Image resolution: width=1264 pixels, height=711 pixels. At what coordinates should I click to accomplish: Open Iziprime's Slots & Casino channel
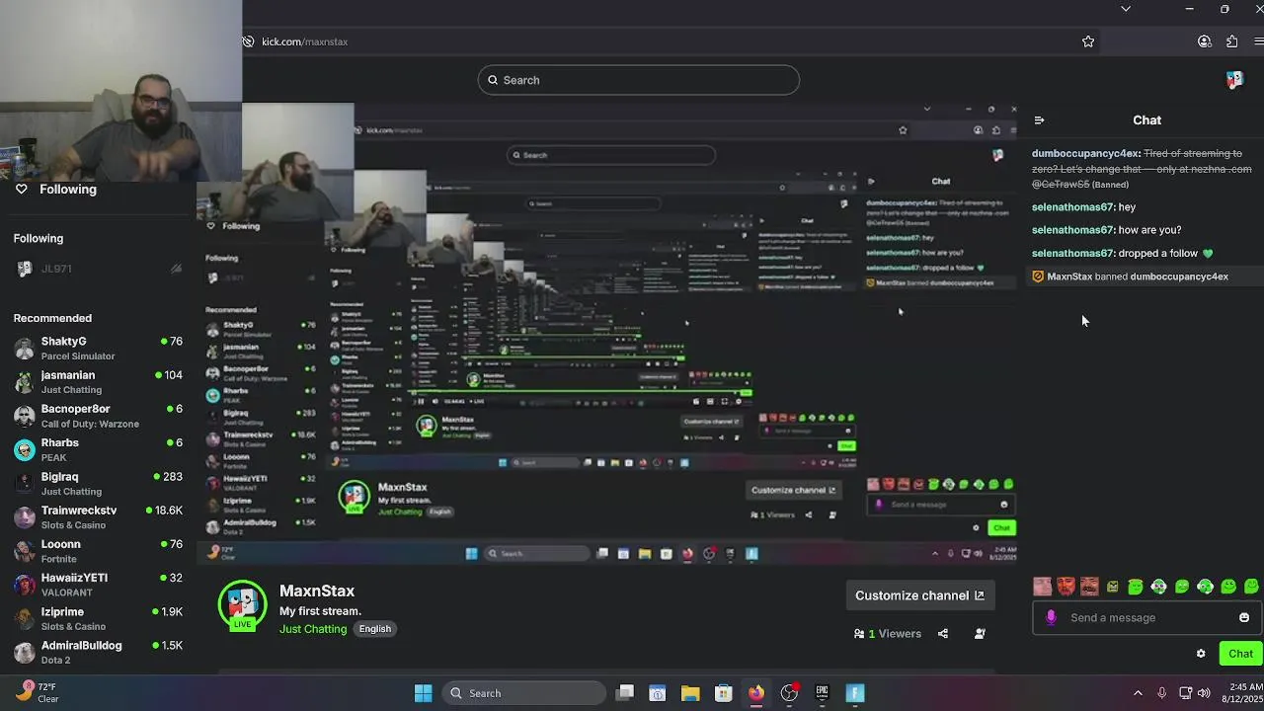tap(99, 619)
